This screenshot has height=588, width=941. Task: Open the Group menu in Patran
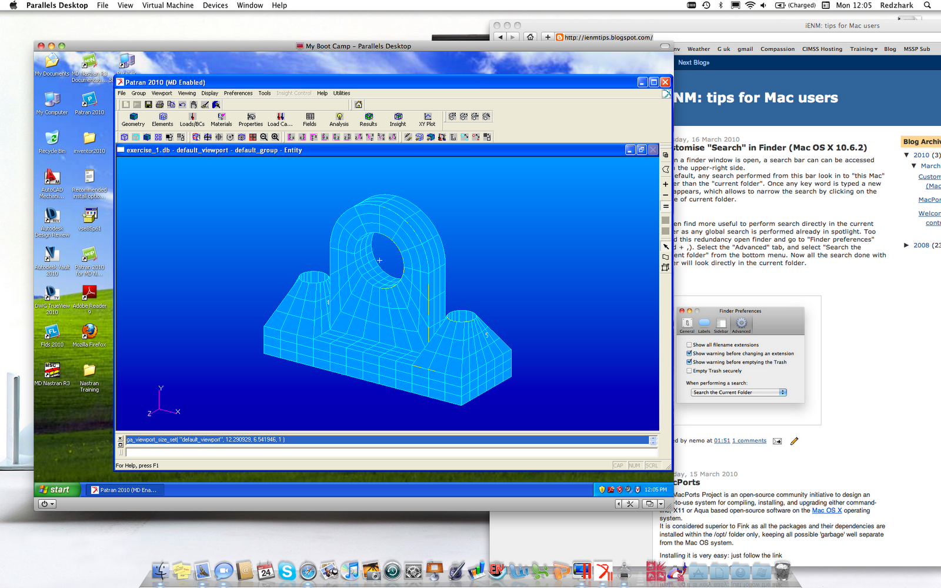[x=139, y=93]
